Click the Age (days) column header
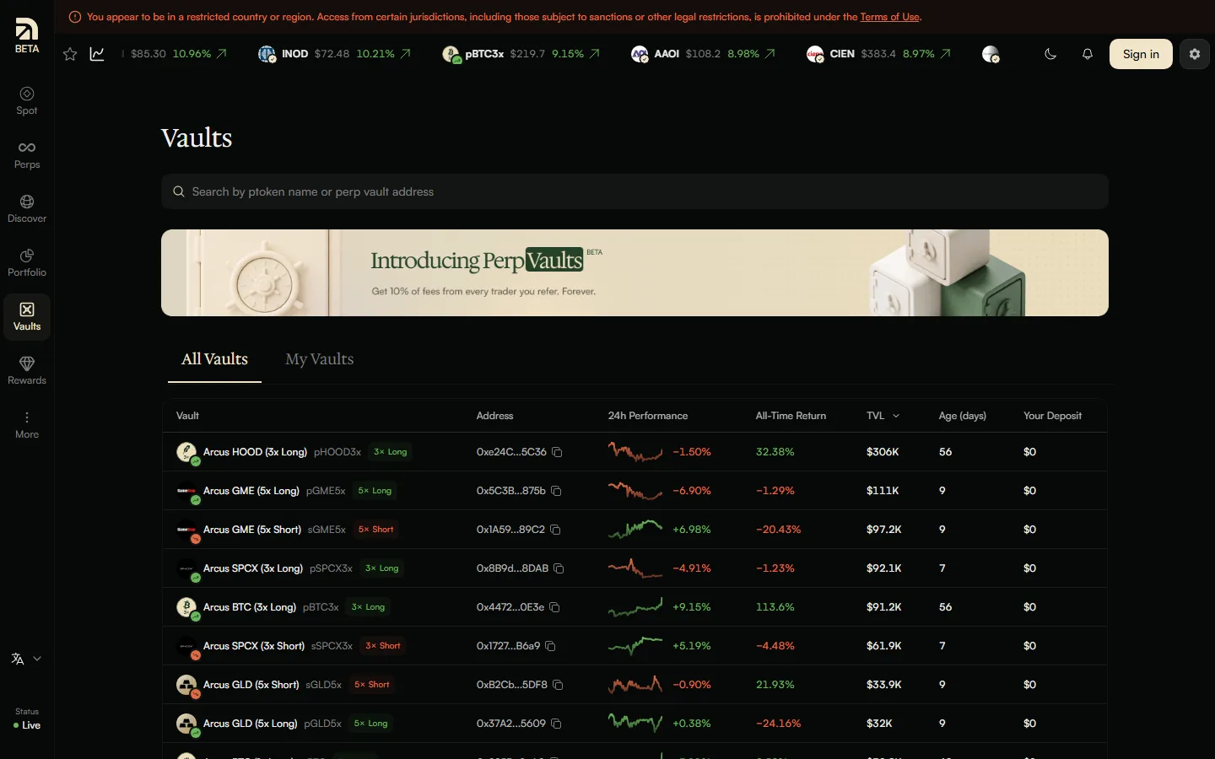 [x=963, y=416]
